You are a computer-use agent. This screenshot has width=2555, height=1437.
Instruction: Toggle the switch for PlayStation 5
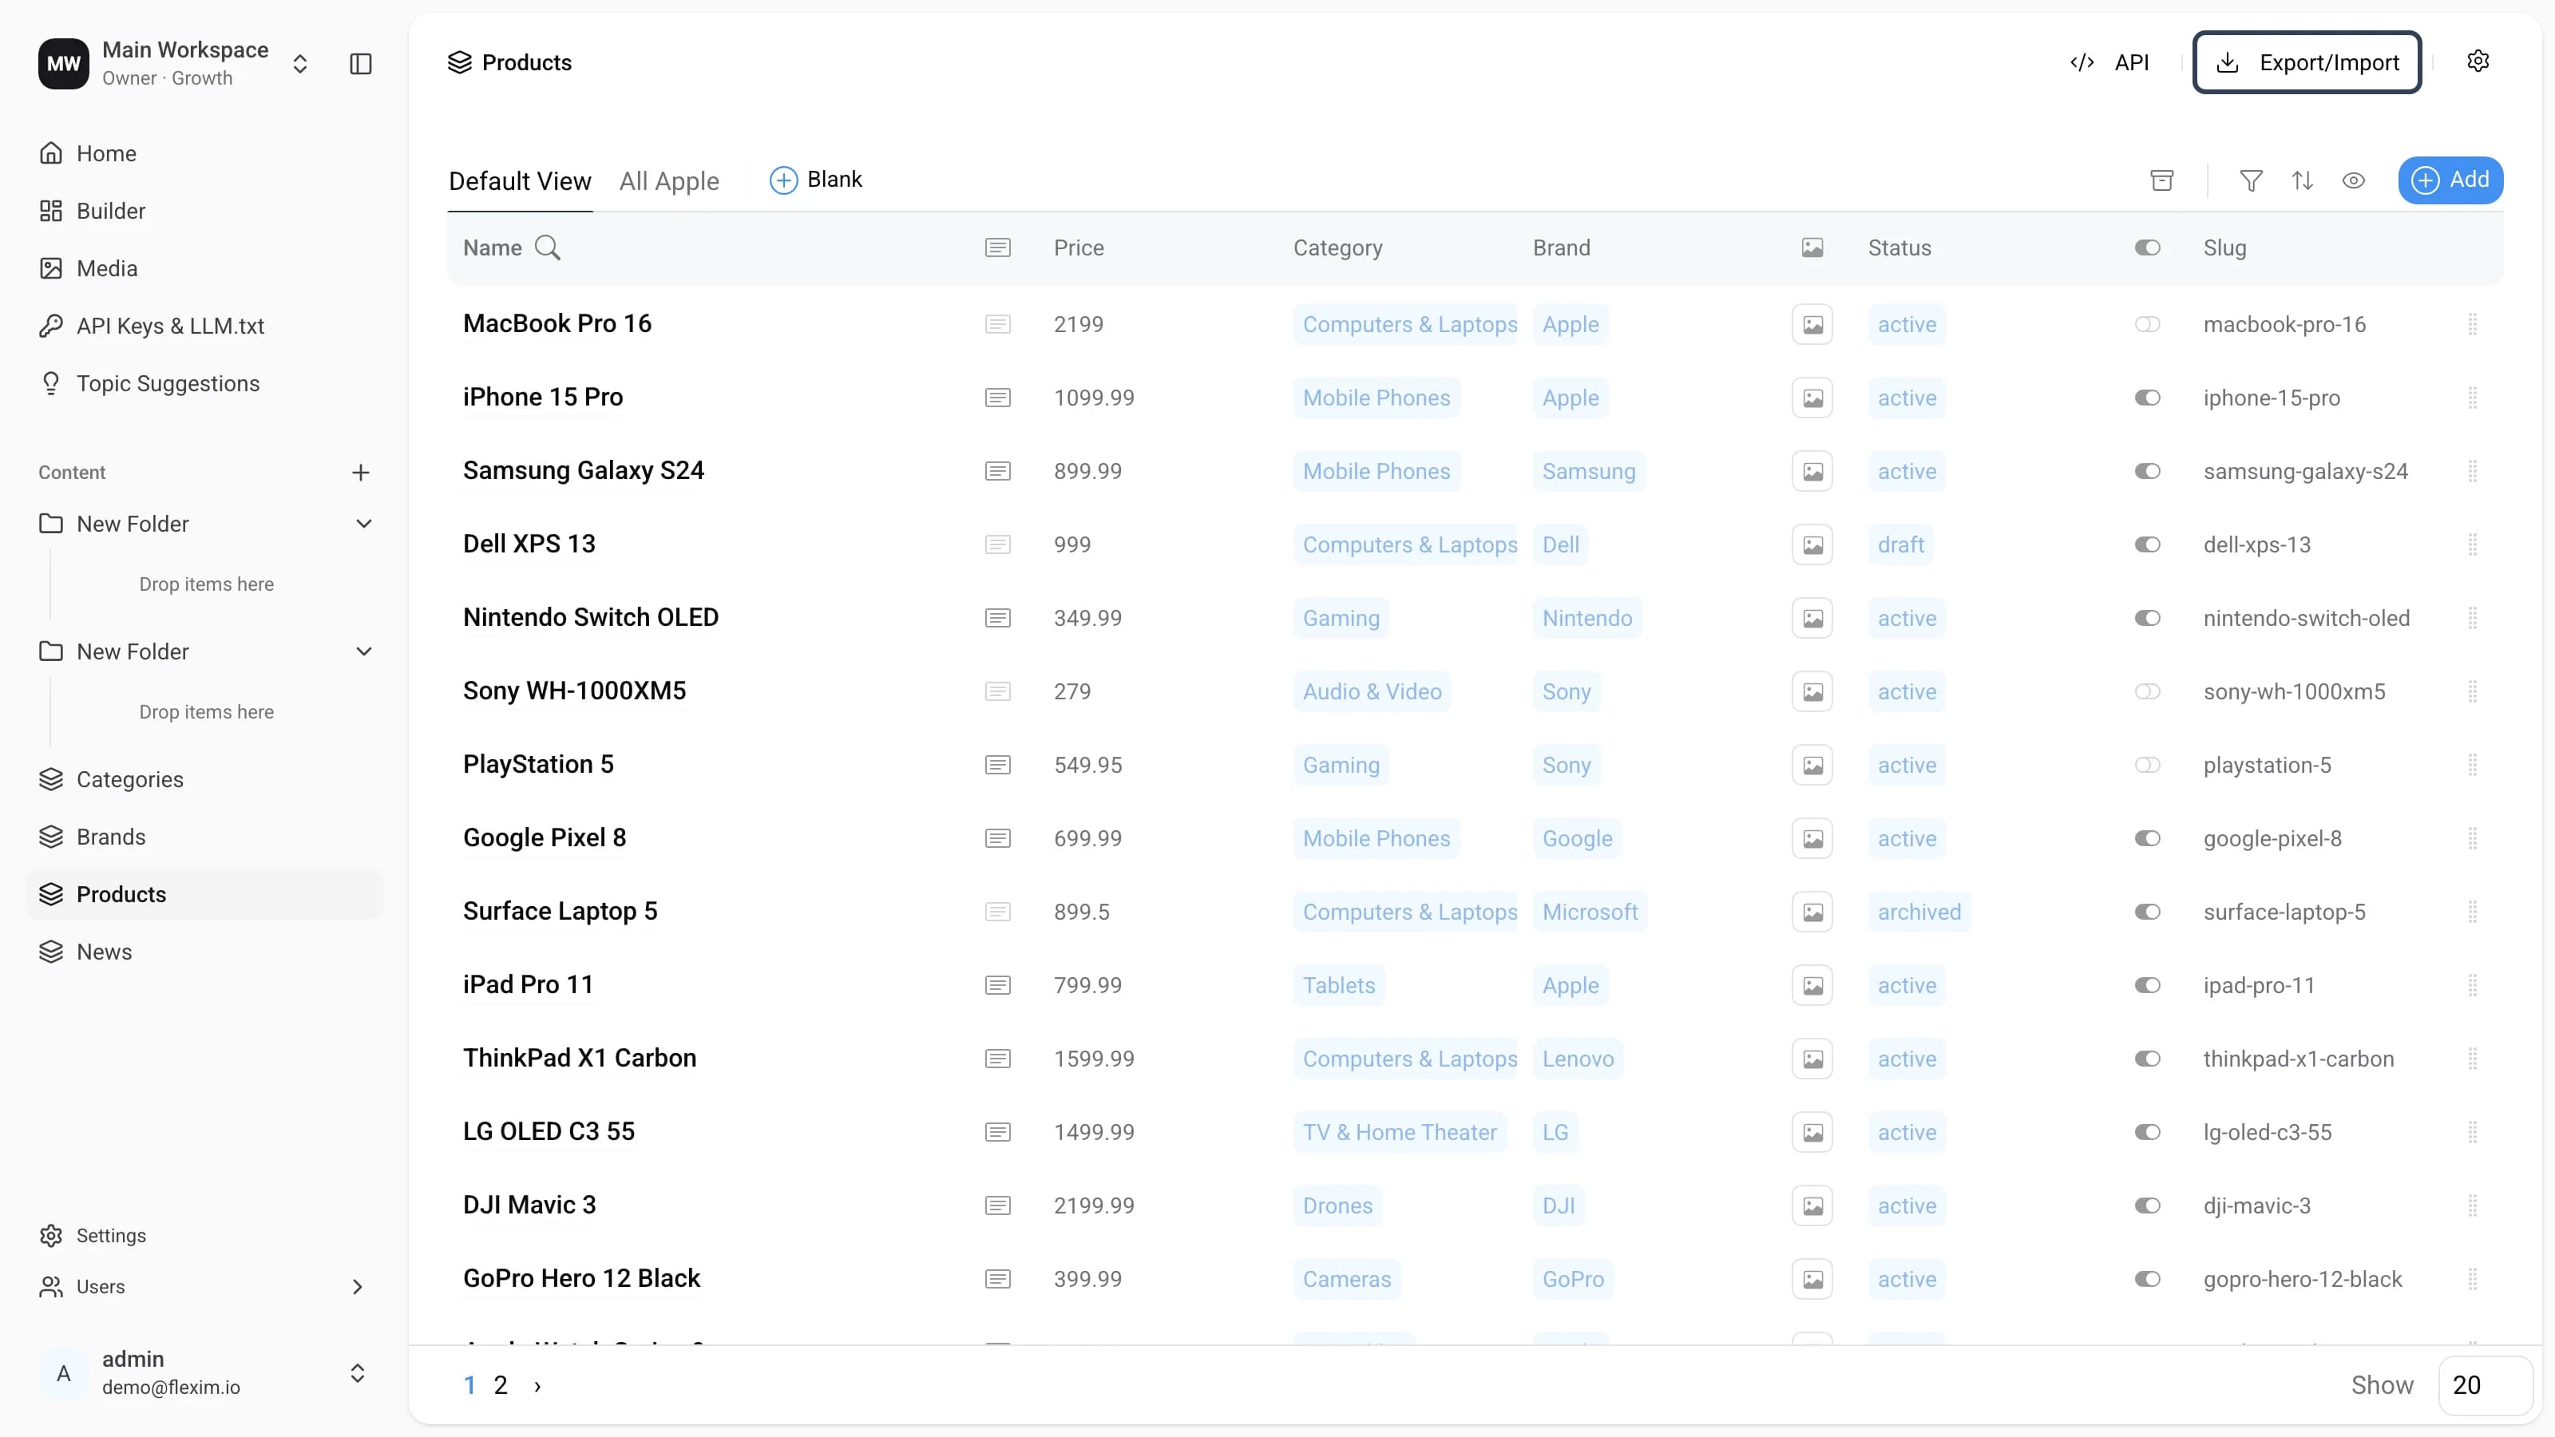pyautogui.click(x=2147, y=765)
